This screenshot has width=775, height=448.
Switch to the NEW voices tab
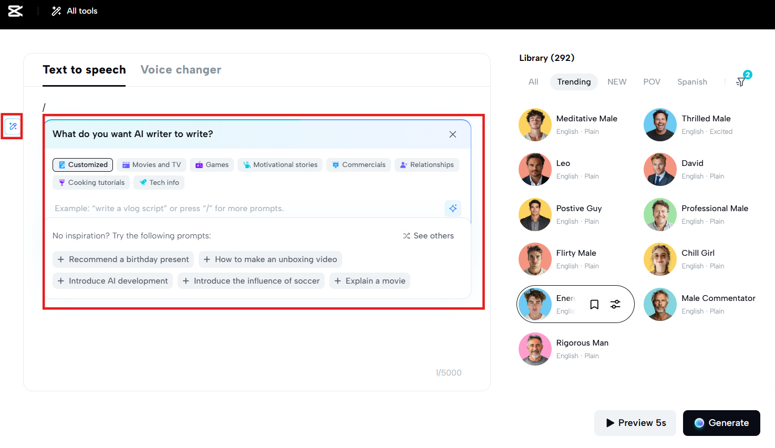617,82
